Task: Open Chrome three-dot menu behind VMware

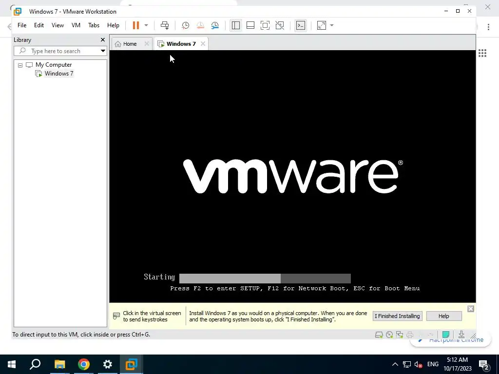Action: click(x=488, y=27)
